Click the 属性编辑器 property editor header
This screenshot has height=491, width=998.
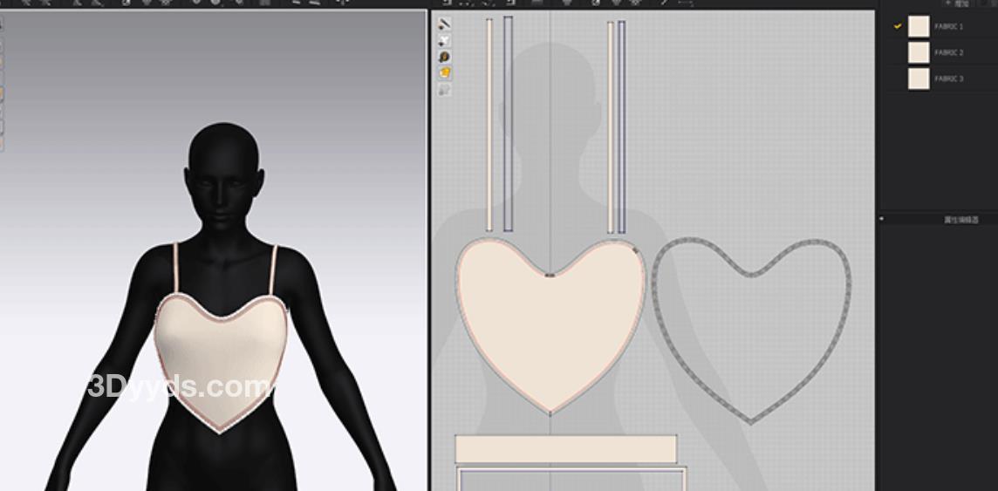pos(961,220)
